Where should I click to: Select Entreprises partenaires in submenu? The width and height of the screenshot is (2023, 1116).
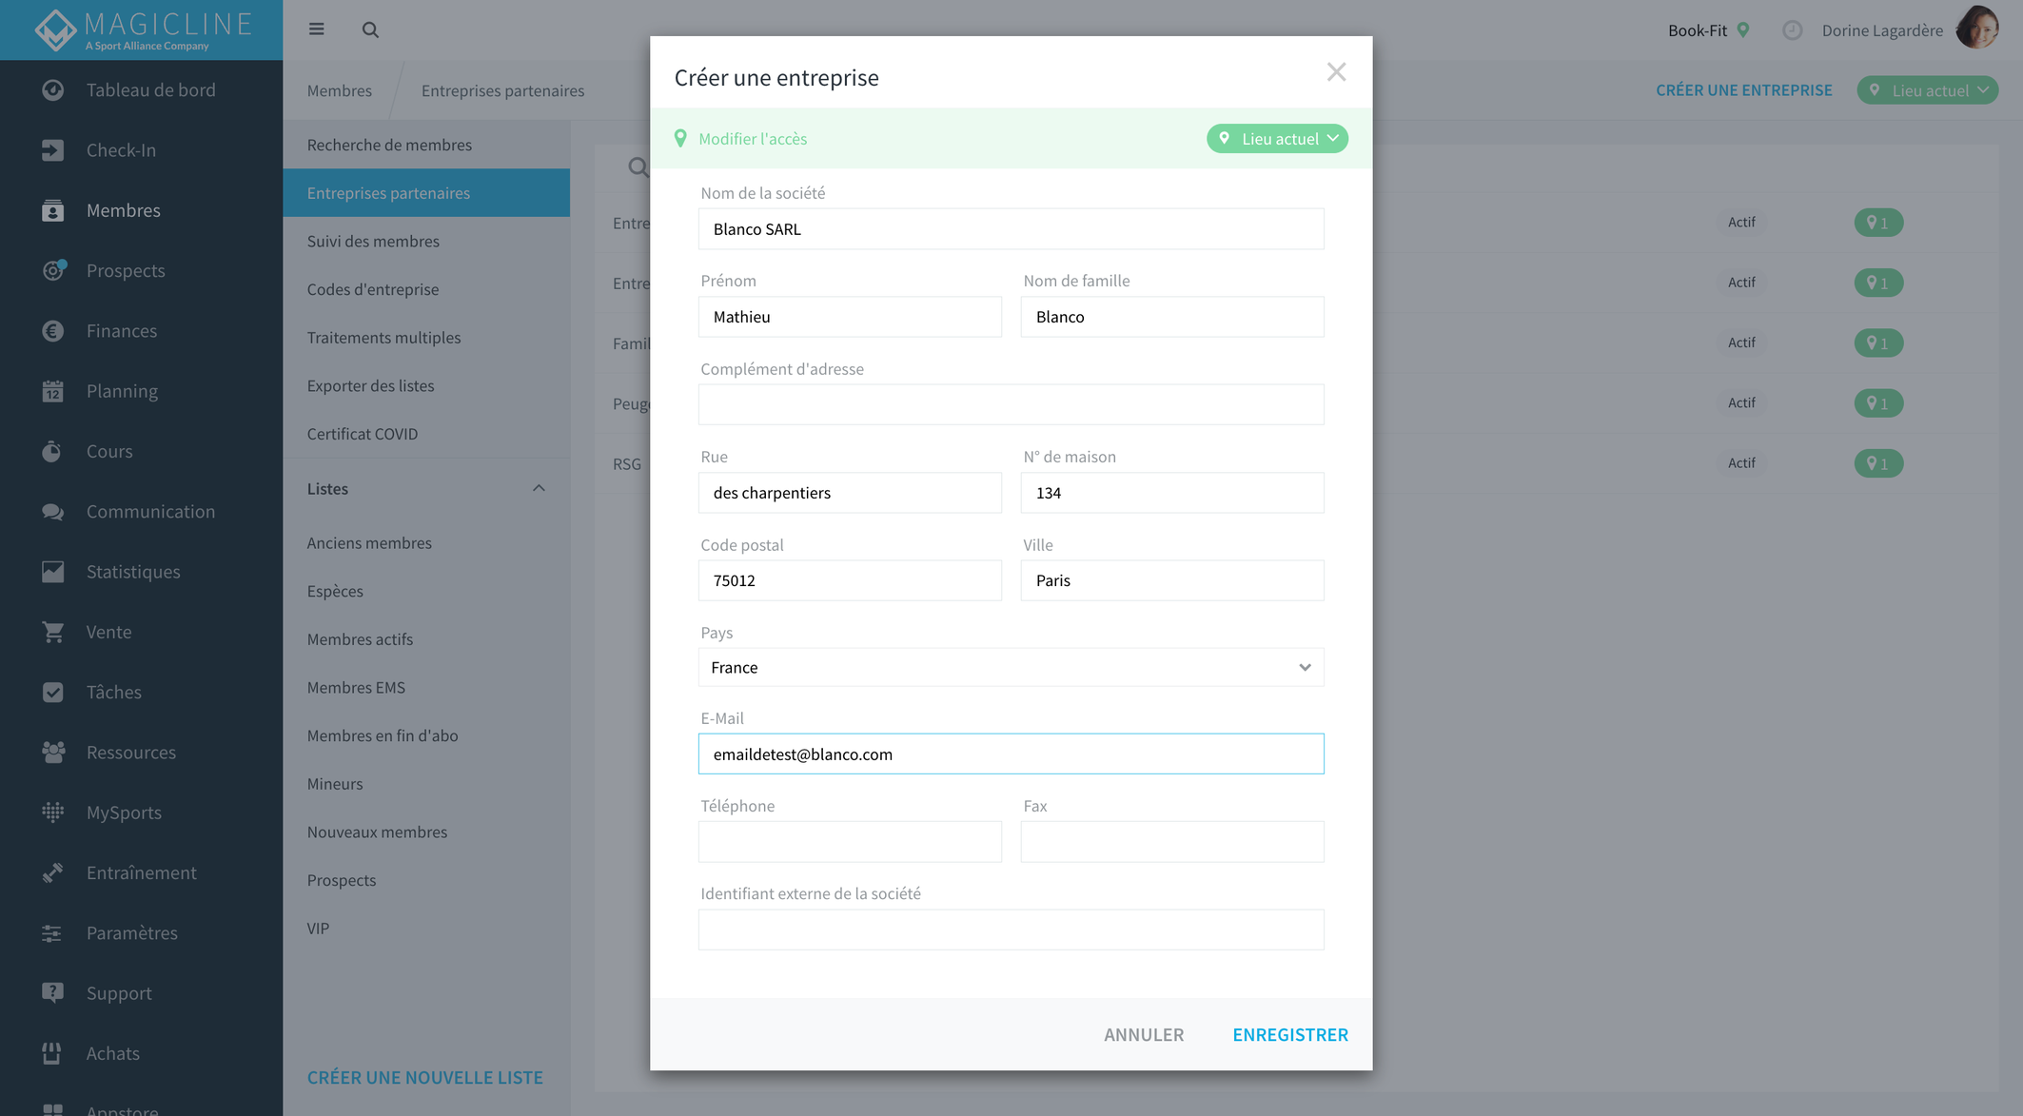point(426,193)
